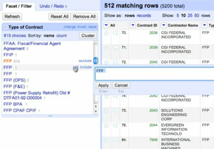Flag row 84
This screenshot has width=214, height=149.
point(115,140)
